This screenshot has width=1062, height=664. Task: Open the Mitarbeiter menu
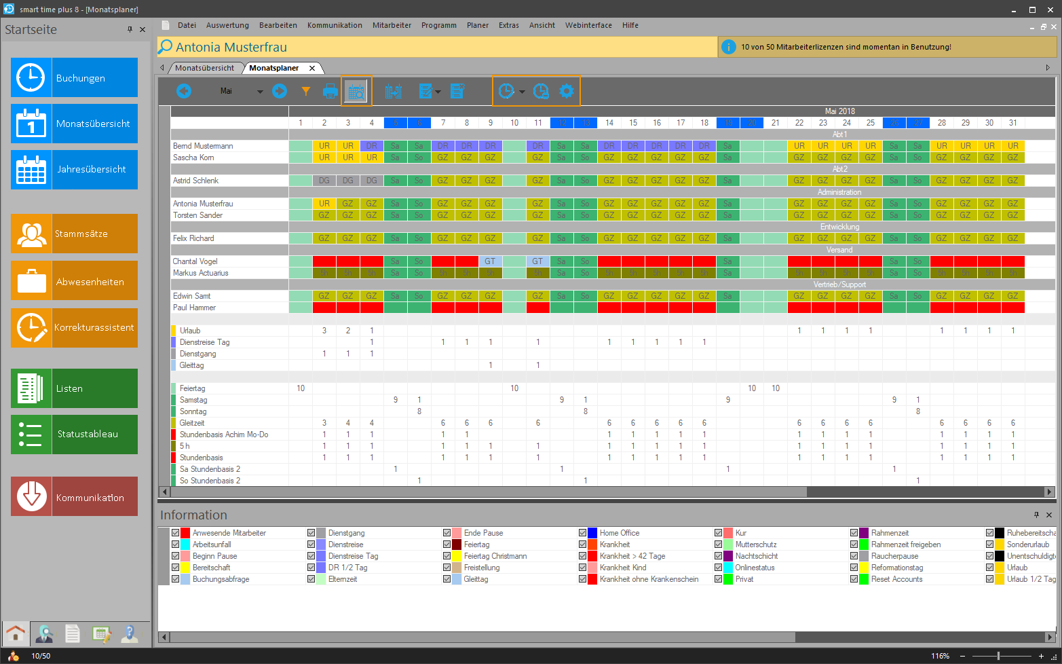392,25
